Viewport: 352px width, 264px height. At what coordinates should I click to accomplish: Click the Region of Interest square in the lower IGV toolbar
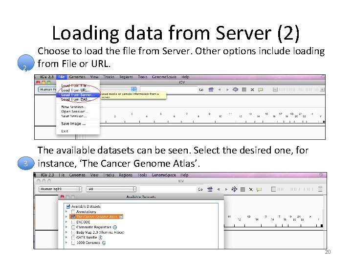[x=242, y=189]
